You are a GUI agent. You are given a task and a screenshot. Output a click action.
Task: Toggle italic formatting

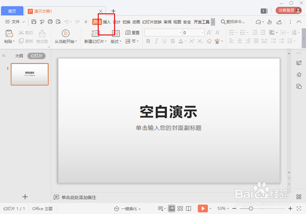click(156, 41)
